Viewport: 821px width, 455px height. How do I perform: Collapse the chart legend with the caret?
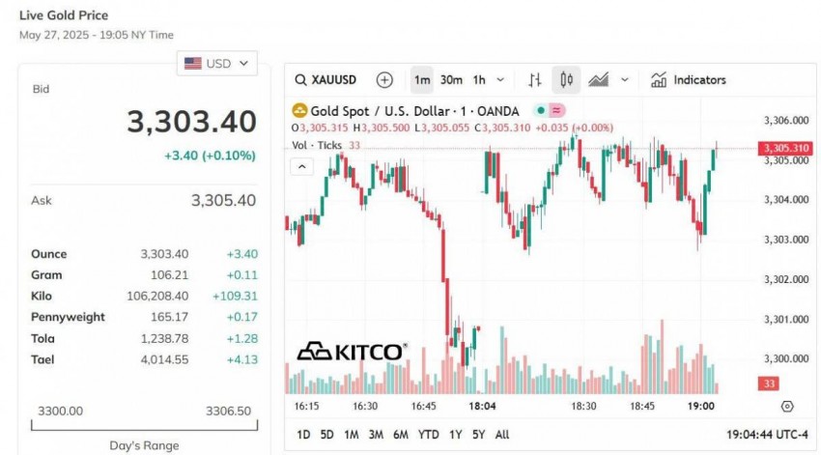[302, 166]
